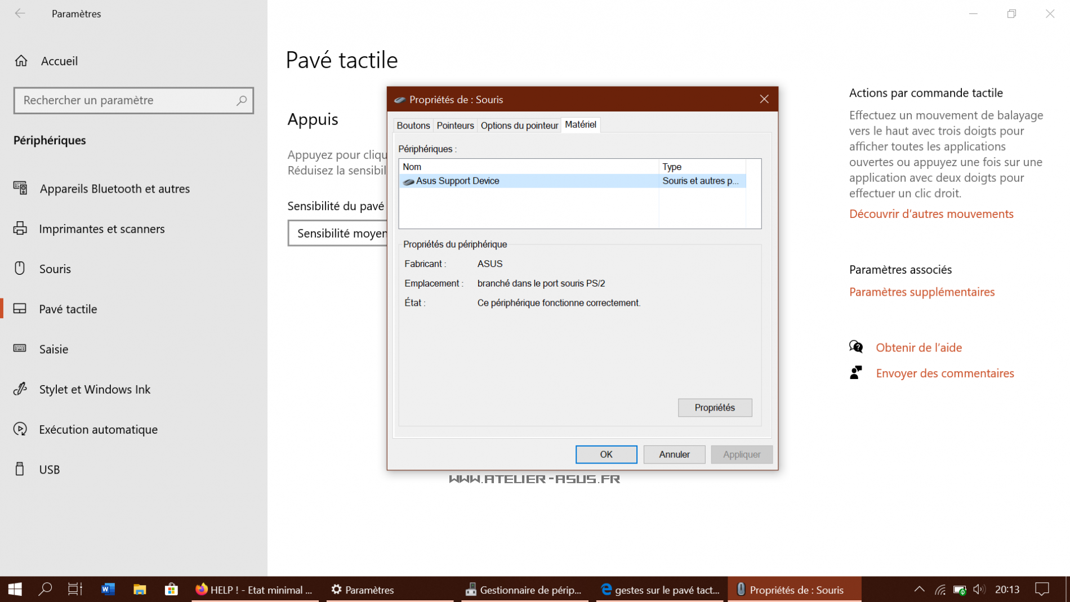
Task: Open Imprimantes et scanners section
Action: [x=101, y=229]
